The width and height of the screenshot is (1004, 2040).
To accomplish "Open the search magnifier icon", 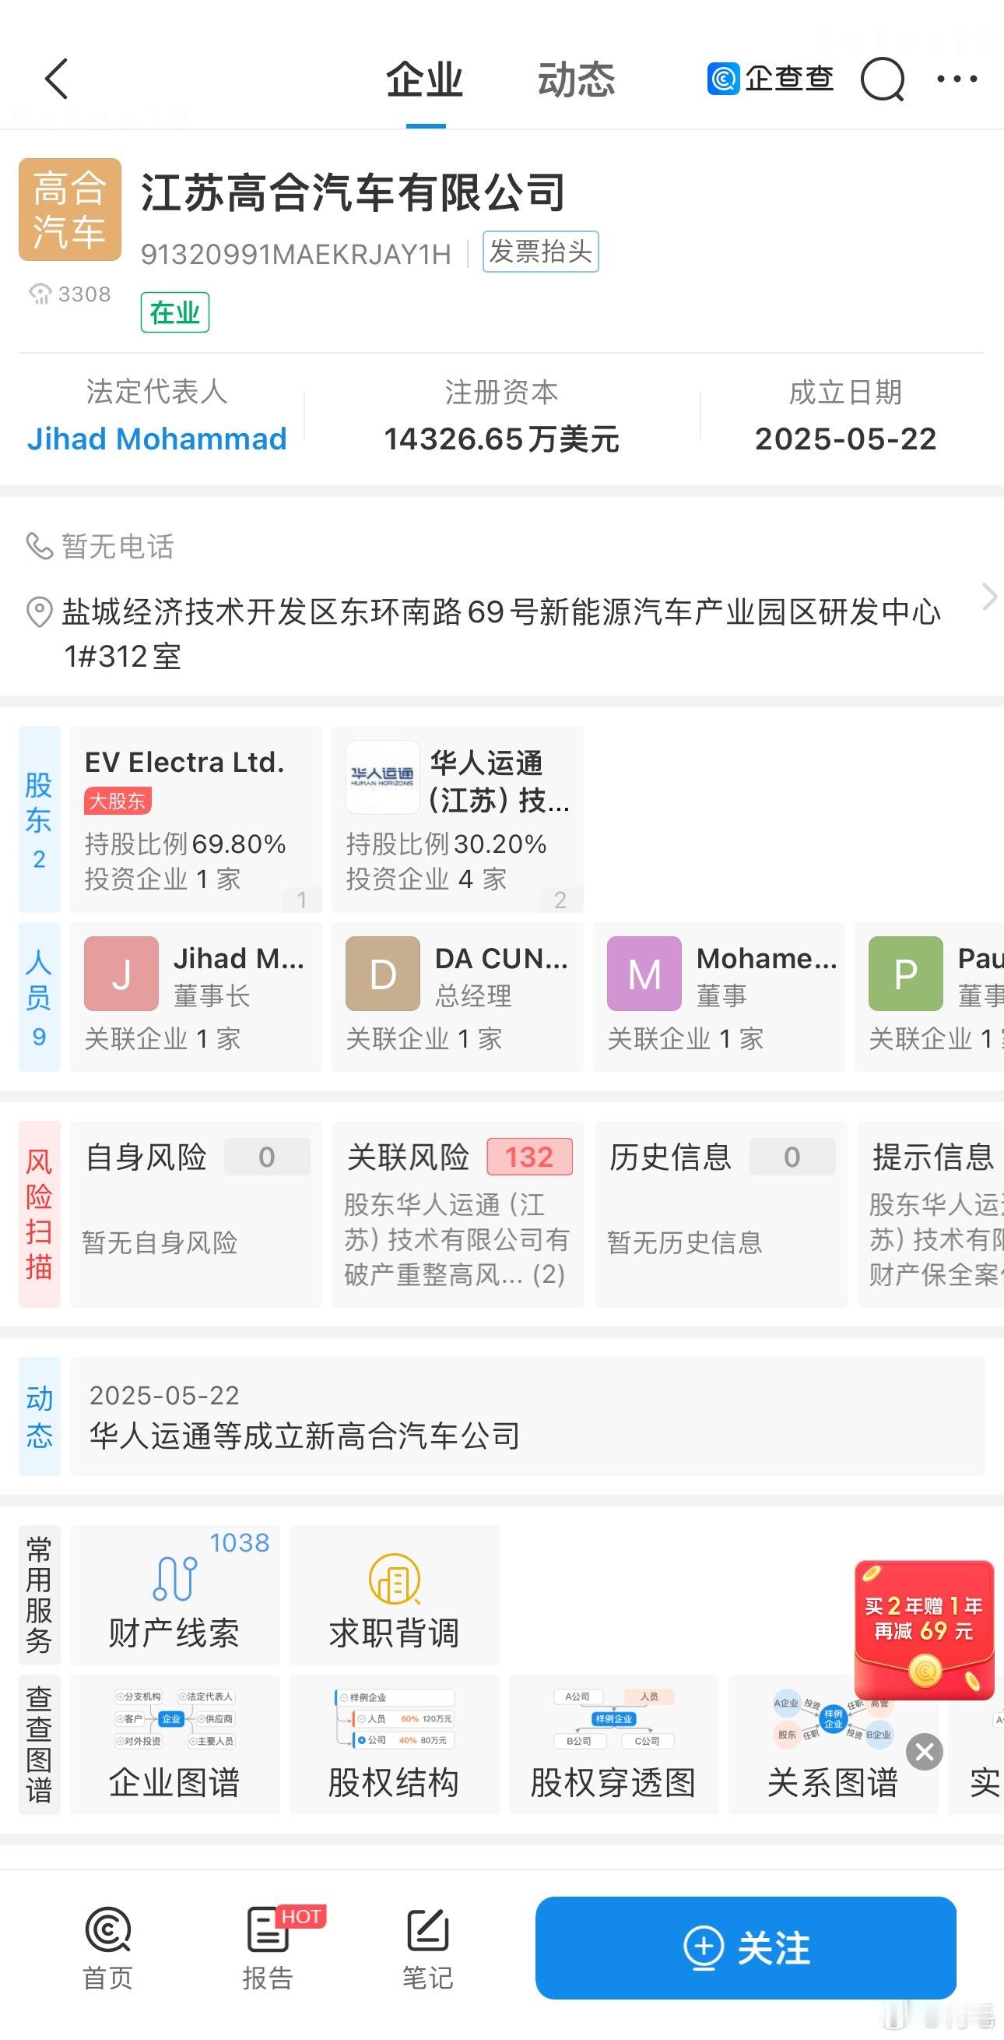I will click(x=882, y=79).
